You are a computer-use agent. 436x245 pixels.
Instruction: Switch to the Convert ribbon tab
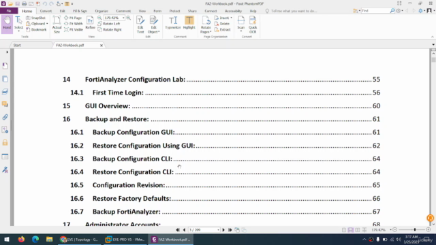coord(46,11)
